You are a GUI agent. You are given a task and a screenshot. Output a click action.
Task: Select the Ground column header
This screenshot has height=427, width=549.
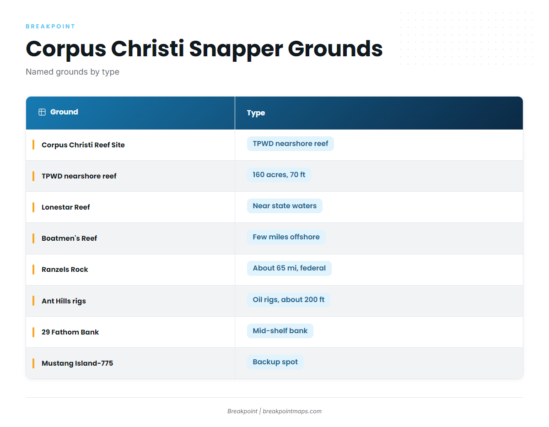point(130,113)
